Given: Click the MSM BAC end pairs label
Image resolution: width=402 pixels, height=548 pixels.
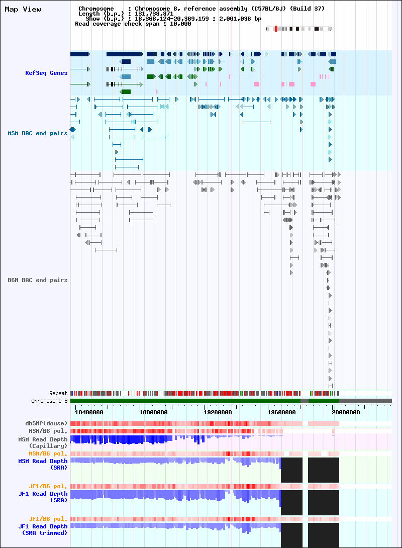Looking at the screenshot, I should (x=37, y=133).
